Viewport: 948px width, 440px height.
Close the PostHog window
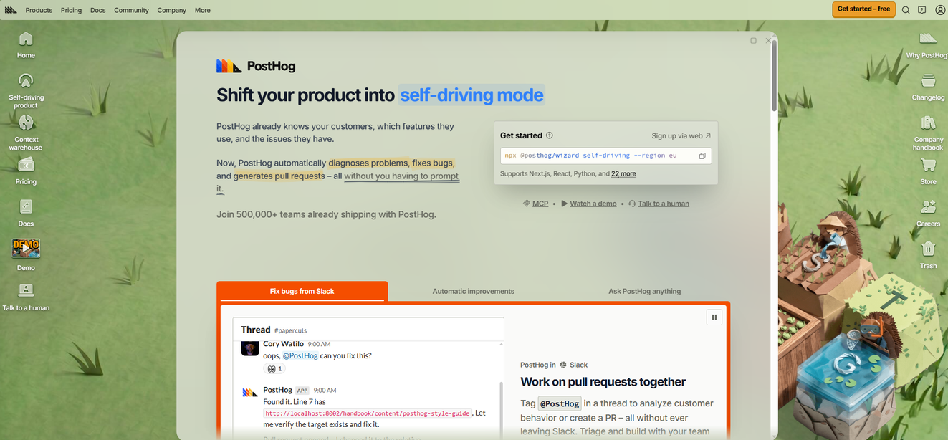tap(768, 41)
